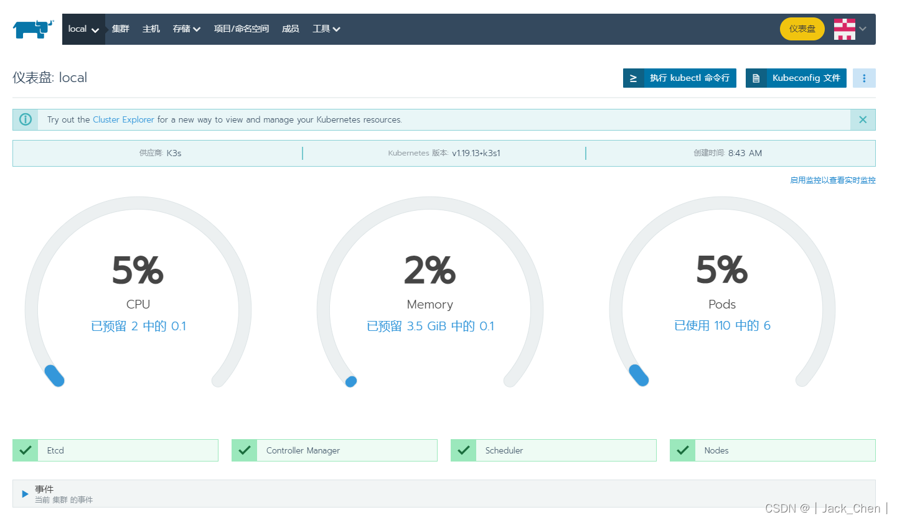This screenshot has width=897, height=520.
Task: Expand the 事件 events section
Action: [26, 494]
